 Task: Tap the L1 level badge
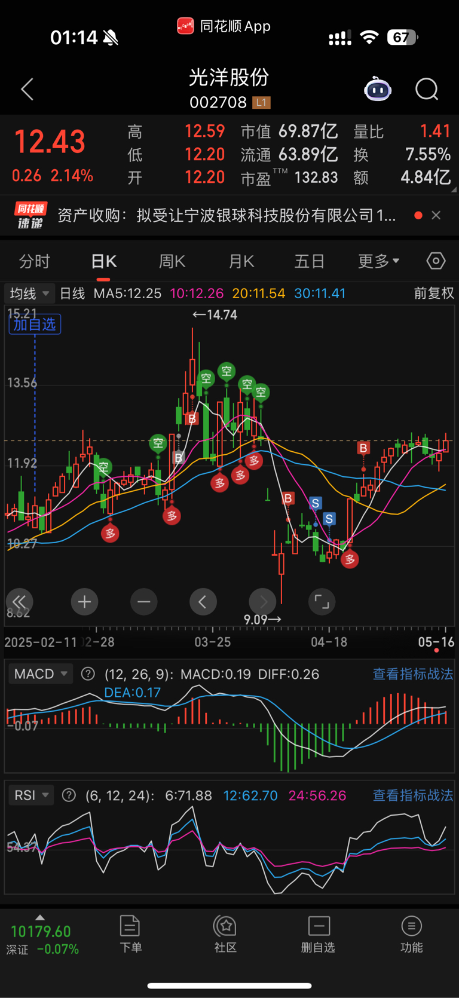261,103
